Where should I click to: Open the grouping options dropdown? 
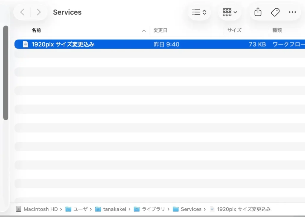click(x=230, y=12)
